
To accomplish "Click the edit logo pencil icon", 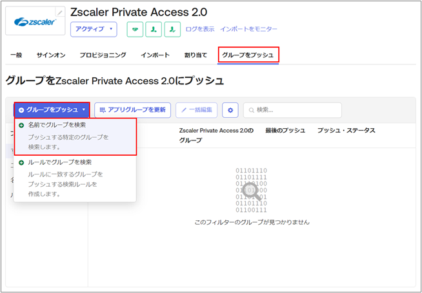I will tap(60, 12).
